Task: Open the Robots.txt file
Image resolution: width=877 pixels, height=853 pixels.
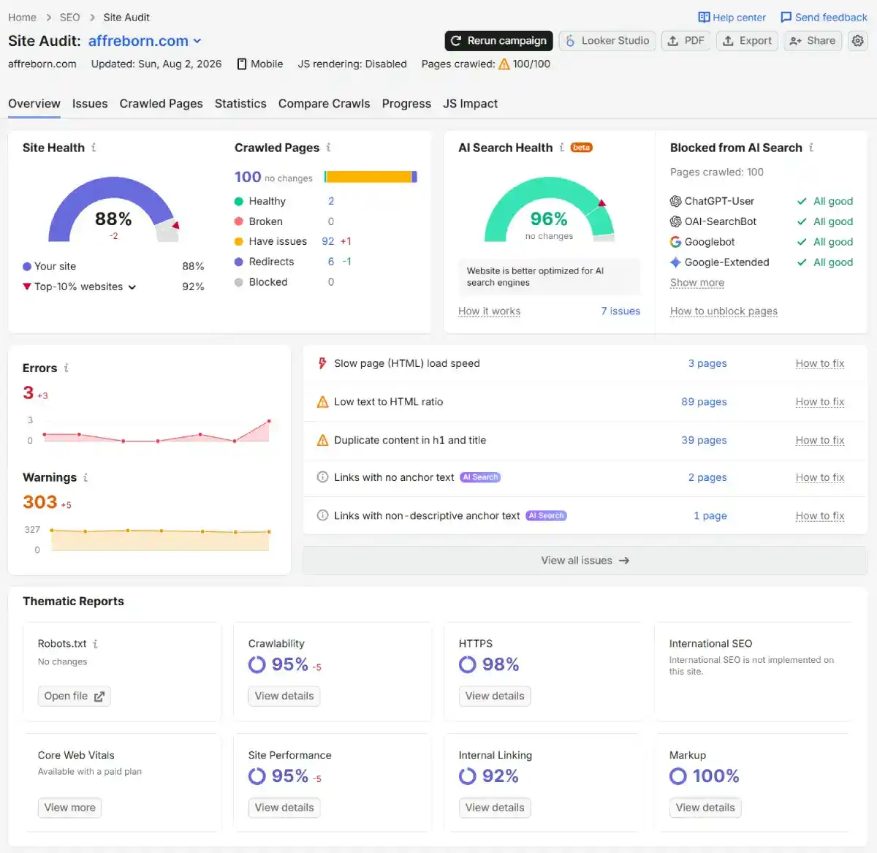Action: tap(75, 697)
